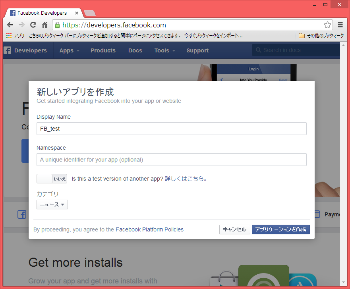Click the 新しいアプリを作成 dialog title

pos(75,92)
